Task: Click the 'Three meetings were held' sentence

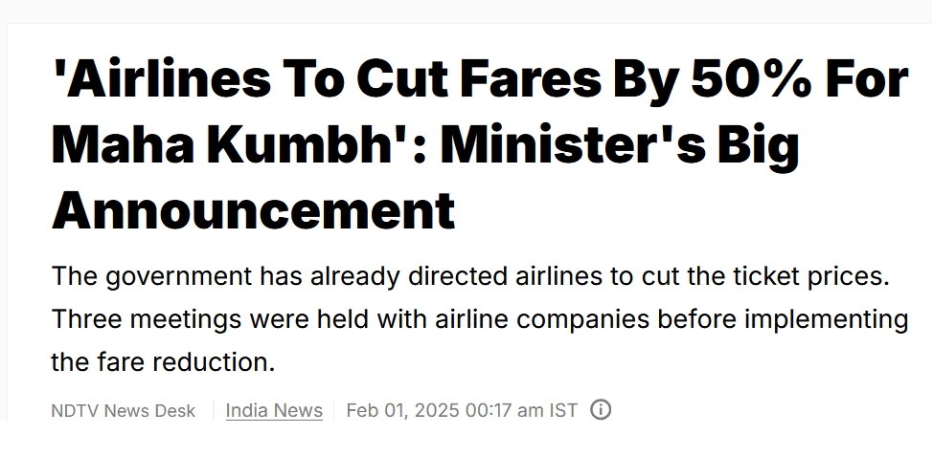Action: 480,320
